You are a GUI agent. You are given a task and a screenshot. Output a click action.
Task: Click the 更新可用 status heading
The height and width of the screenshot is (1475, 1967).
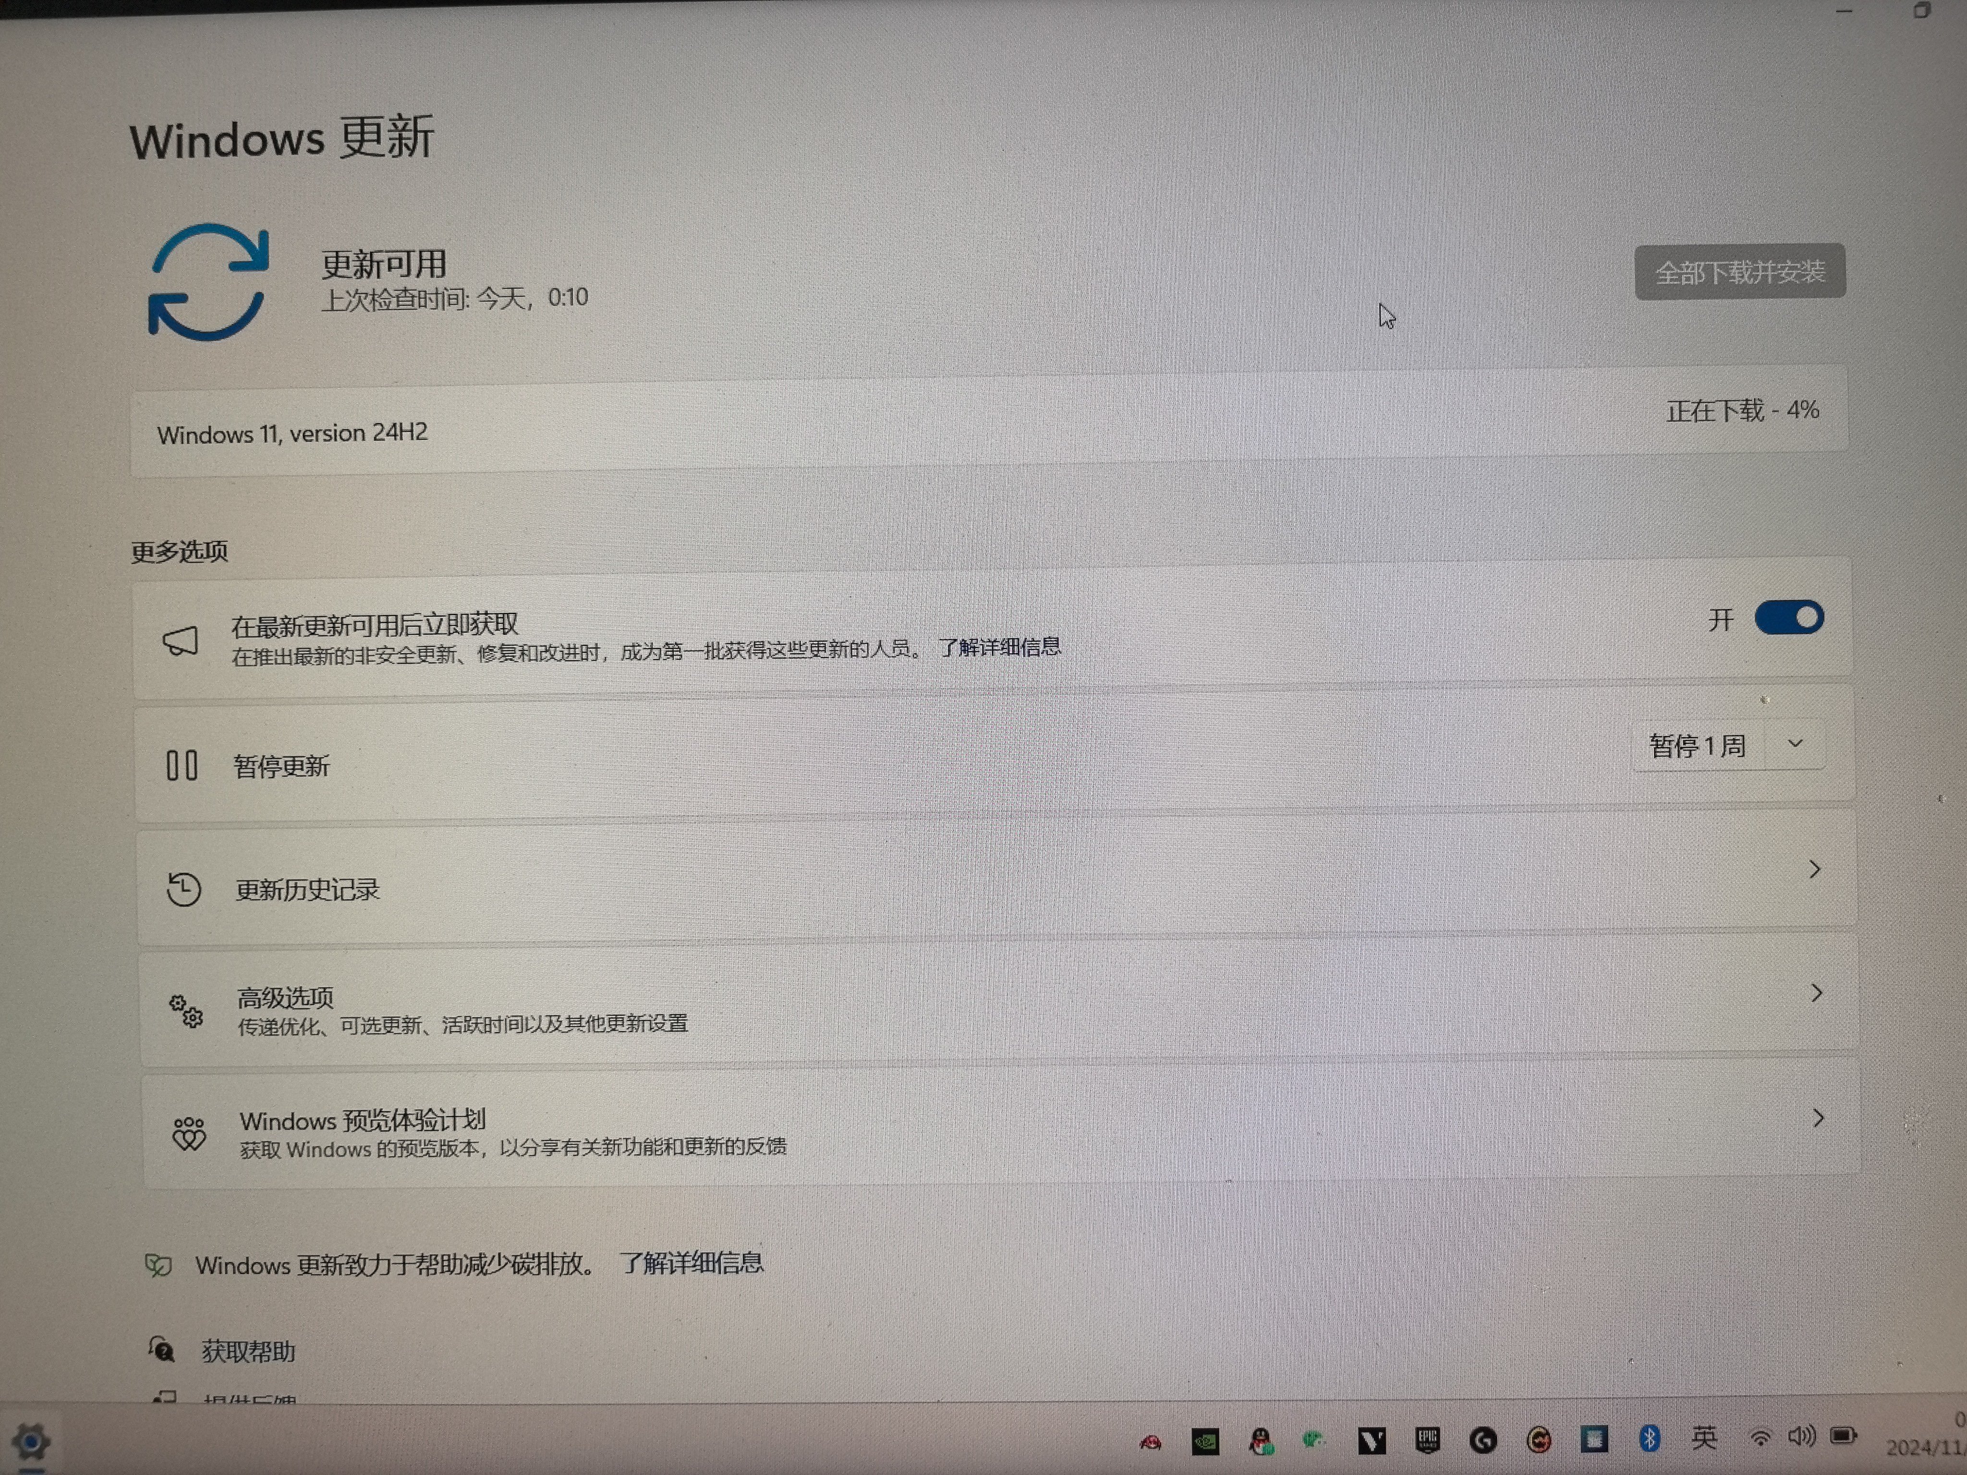(x=384, y=264)
